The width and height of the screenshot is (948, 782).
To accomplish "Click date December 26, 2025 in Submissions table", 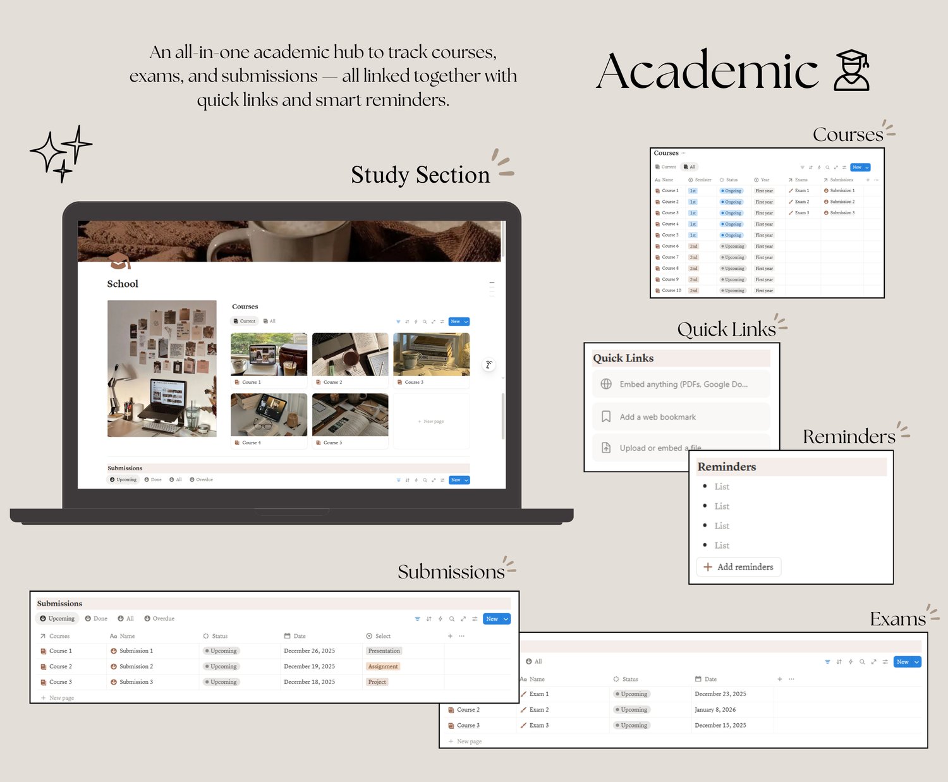I will pos(310,651).
